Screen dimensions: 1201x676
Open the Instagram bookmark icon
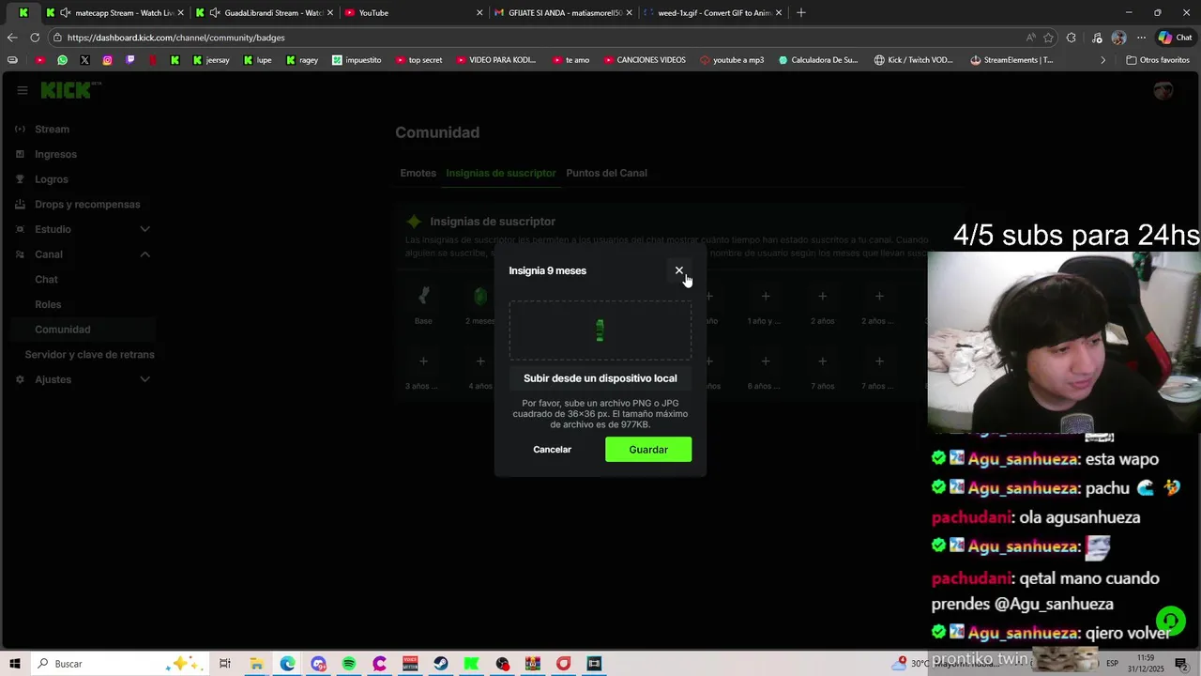point(107,60)
